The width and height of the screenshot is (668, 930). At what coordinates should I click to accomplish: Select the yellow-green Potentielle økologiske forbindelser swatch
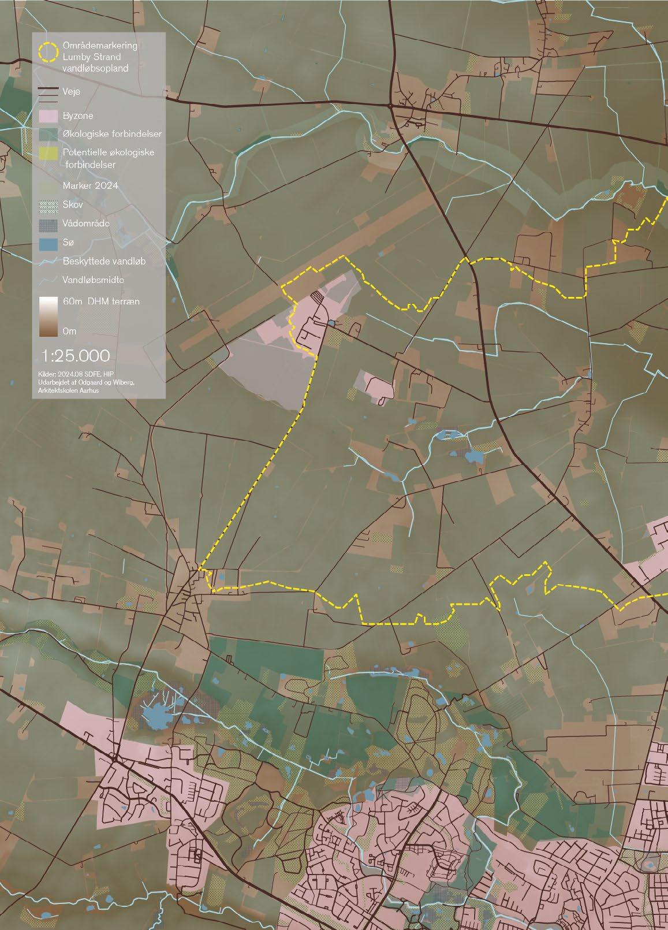point(48,154)
